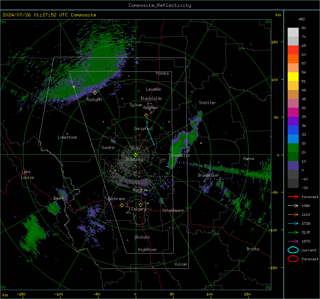Click the ThreeHills city label
Screen dimensions: 320x299
click(179, 155)
